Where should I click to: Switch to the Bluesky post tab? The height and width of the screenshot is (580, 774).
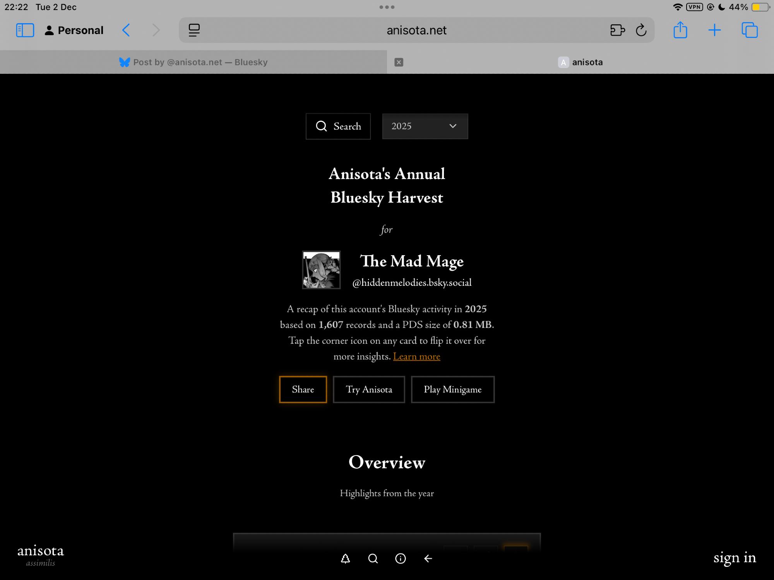(193, 62)
